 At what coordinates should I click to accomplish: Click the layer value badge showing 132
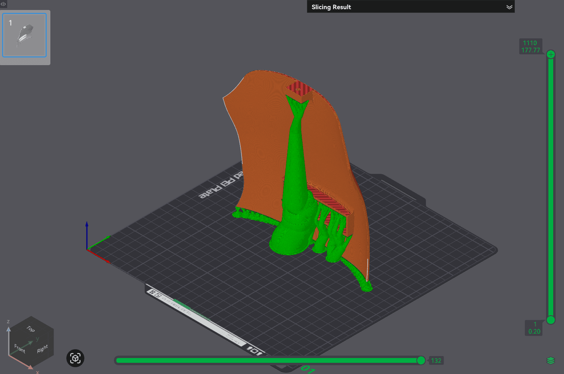[x=436, y=360]
